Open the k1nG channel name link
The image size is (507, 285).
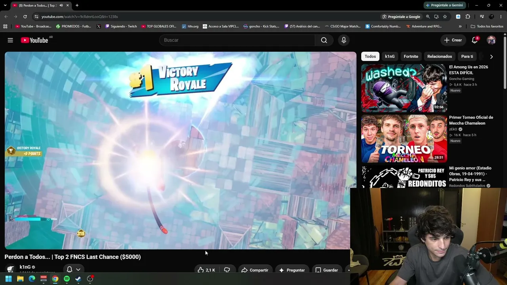[x=25, y=267]
